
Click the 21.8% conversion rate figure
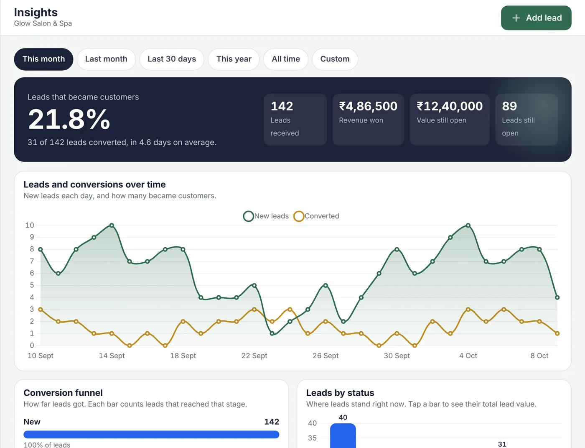(69, 119)
